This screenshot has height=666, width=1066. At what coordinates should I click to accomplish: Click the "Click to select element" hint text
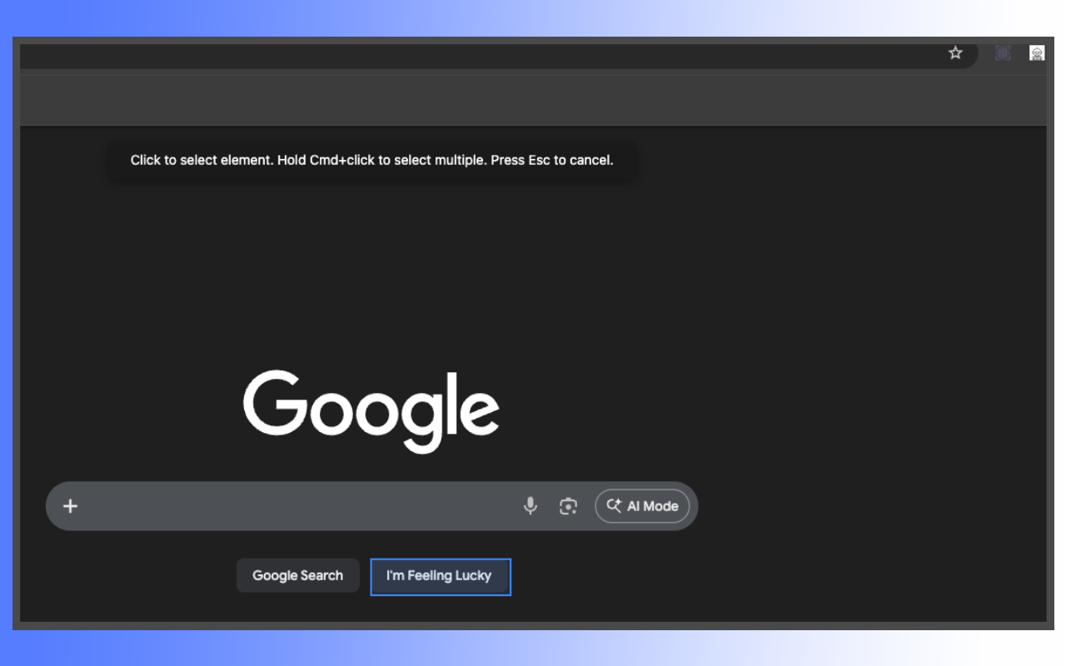click(x=372, y=160)
